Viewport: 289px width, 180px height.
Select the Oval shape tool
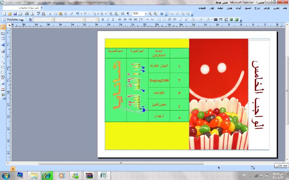[3, 67]
